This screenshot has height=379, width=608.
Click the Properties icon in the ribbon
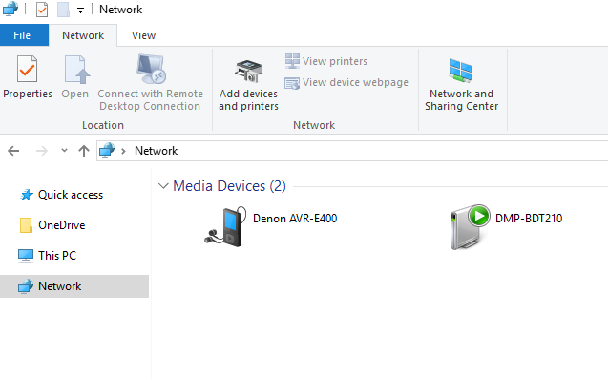click(27, 70)
